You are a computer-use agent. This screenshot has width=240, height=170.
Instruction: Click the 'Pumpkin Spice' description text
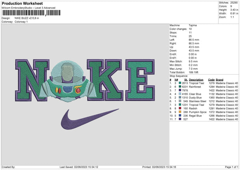click(x=198, y=112)
